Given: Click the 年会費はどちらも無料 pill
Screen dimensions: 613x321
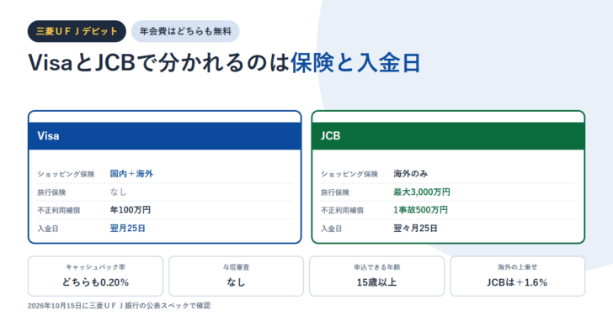Looking at the screenshot, I should coord(185,31).
